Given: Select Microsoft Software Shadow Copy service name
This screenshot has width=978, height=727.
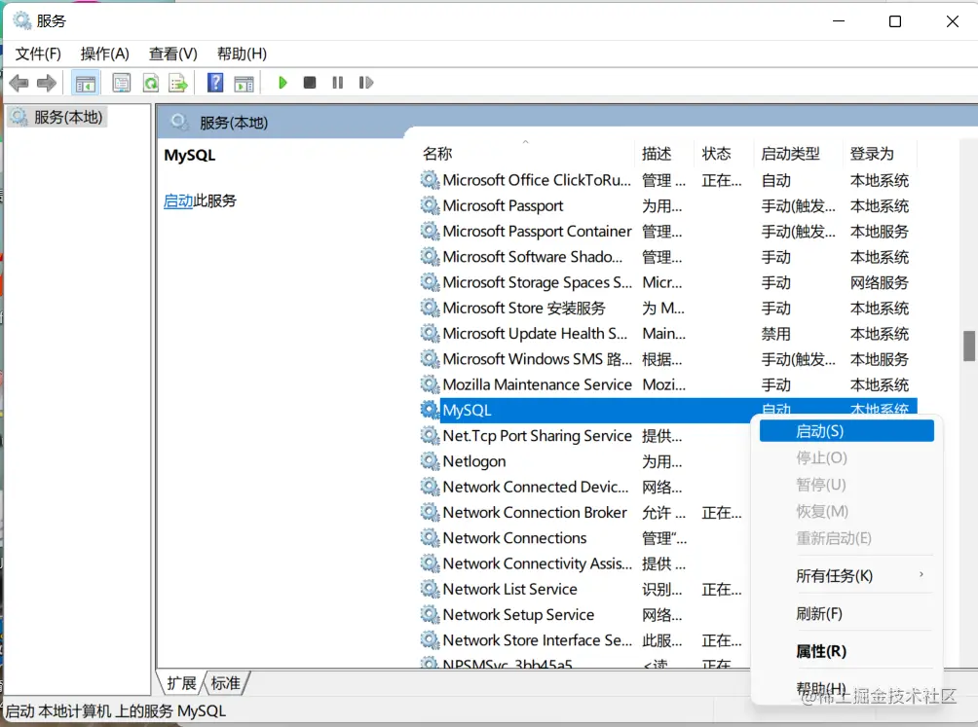Looking at the screenshot, I should point(533,257).
